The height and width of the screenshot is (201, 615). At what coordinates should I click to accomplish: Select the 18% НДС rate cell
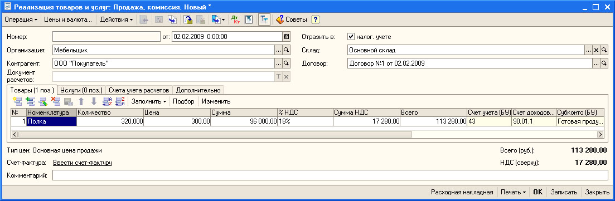[305, 121]
